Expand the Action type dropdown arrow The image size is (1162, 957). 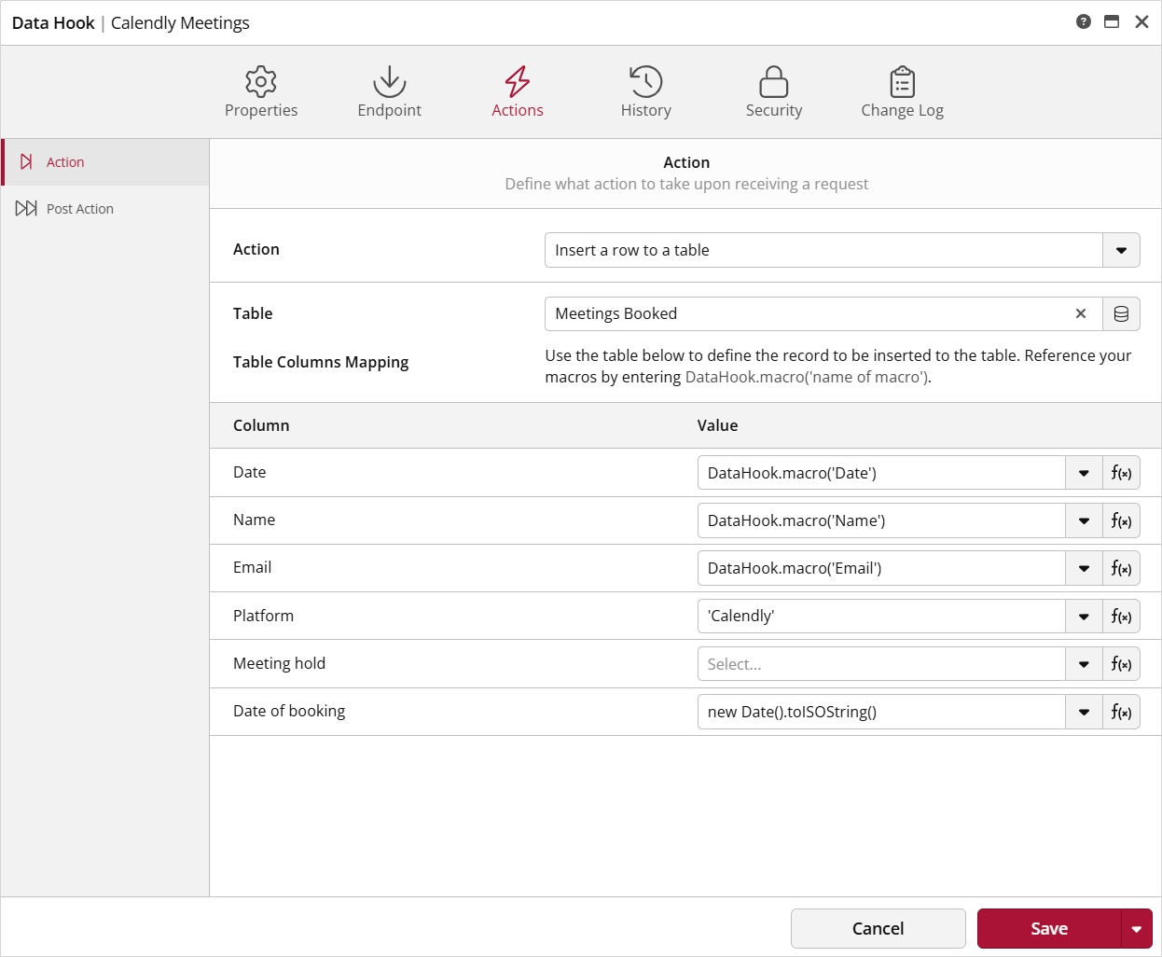[x=1121, y=250]
